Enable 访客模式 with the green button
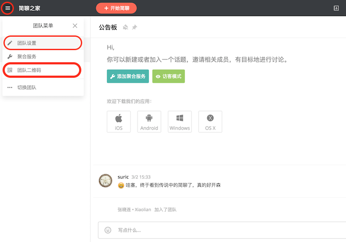Viewport: 346px width, 242px height. click(x=168, y=76)
